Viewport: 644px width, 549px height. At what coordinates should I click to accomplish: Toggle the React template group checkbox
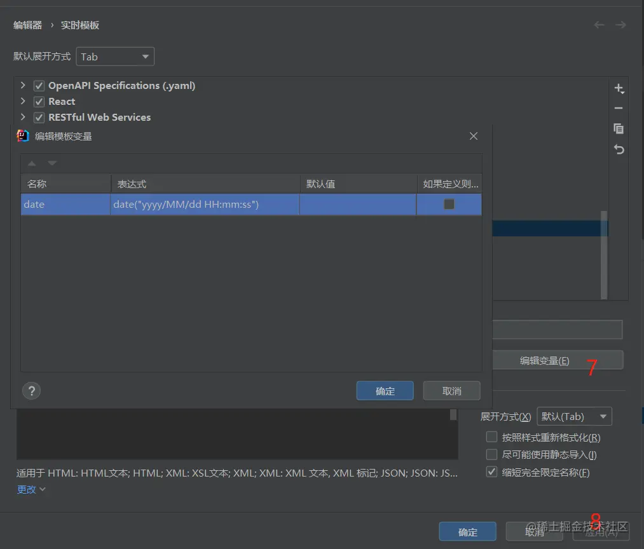[39, 102]
